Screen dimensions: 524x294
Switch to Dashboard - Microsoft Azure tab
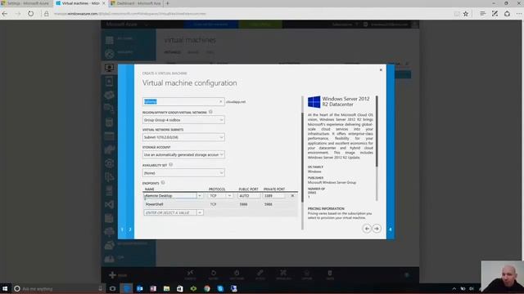(136, 3)
